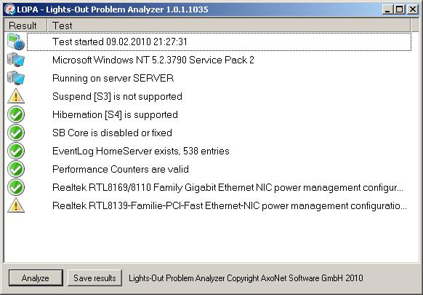Image resolution: width=423 pixels, height=295 pixels.
Task: Click the Analyze button
Action: click(36, 278)
